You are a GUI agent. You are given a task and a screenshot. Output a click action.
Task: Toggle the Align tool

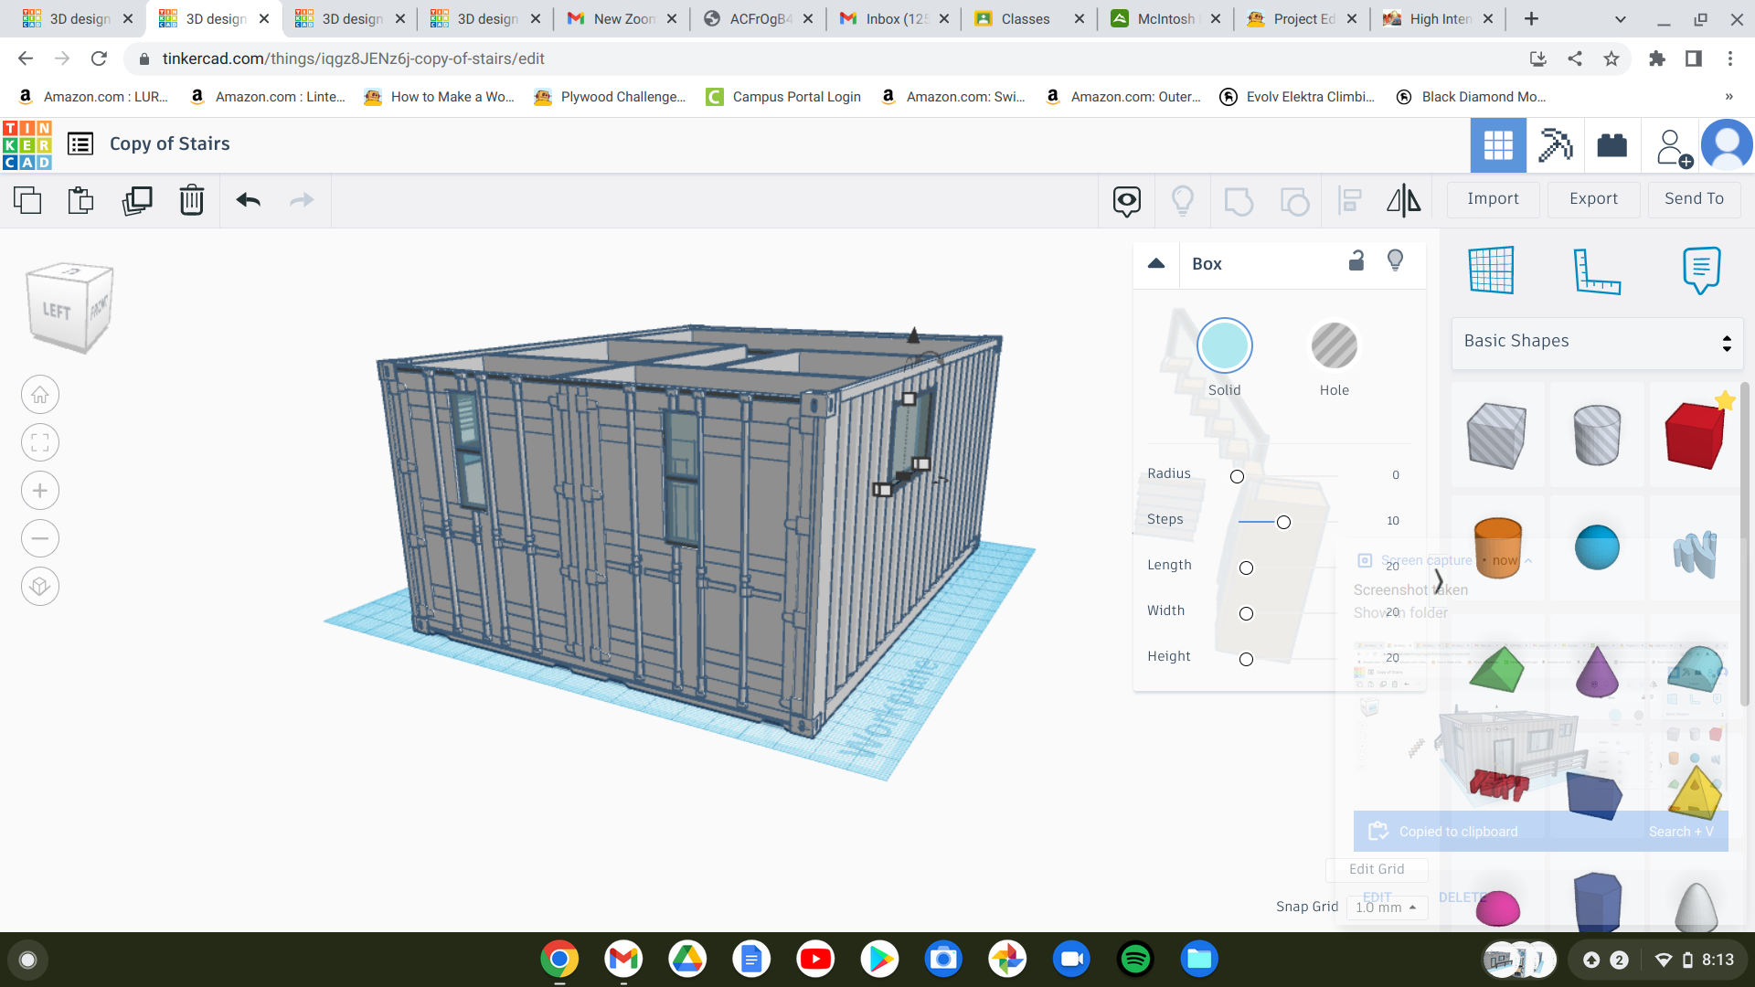1349,200
